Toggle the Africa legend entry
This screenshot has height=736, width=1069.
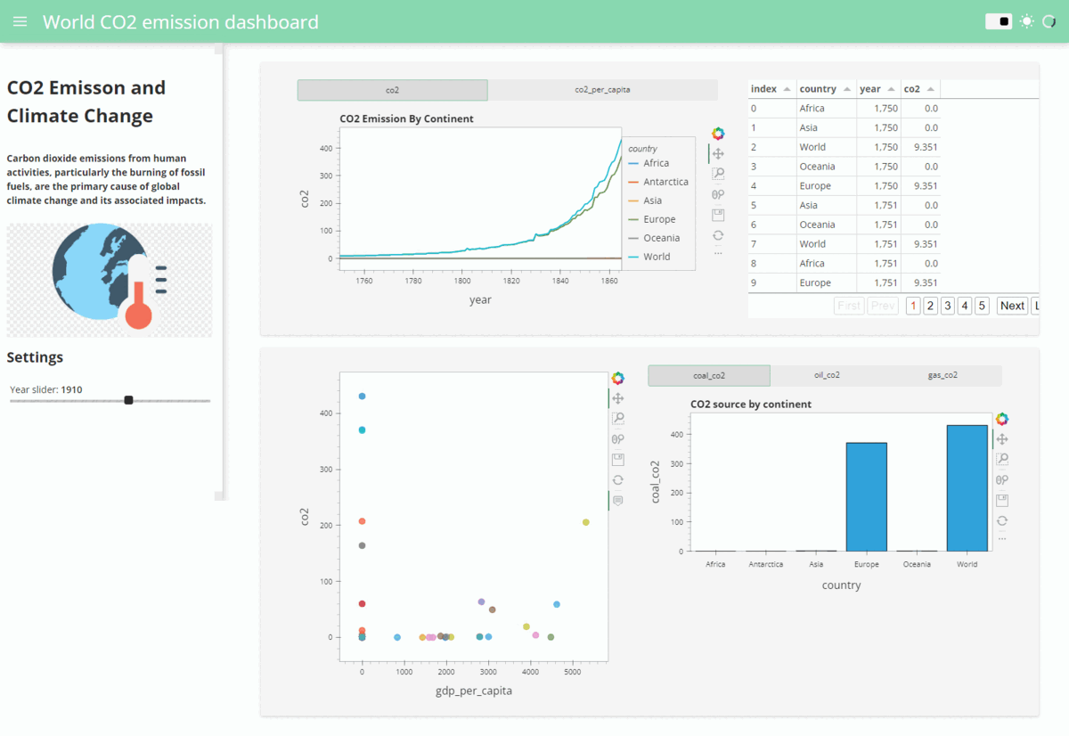(x=659, y=163)
